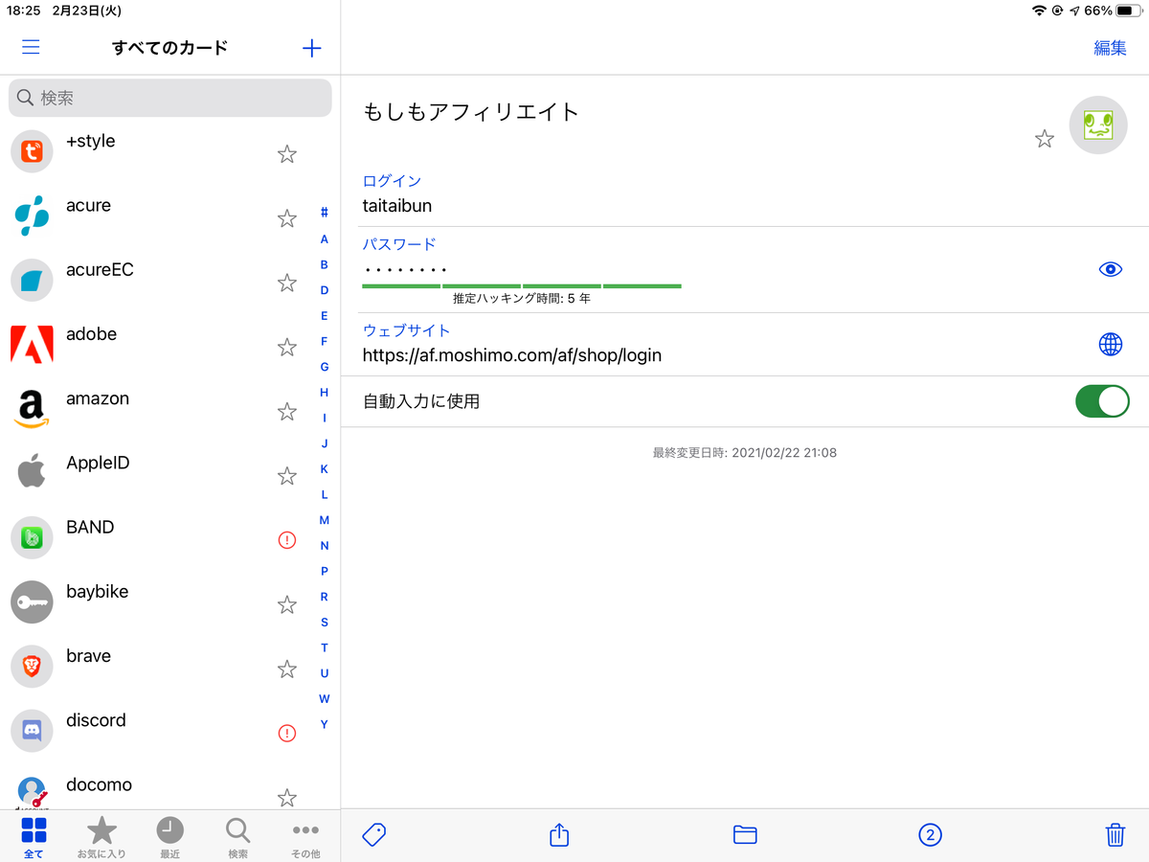
Task: Tap the edit button 編集
Action: tap(1110, 48)
